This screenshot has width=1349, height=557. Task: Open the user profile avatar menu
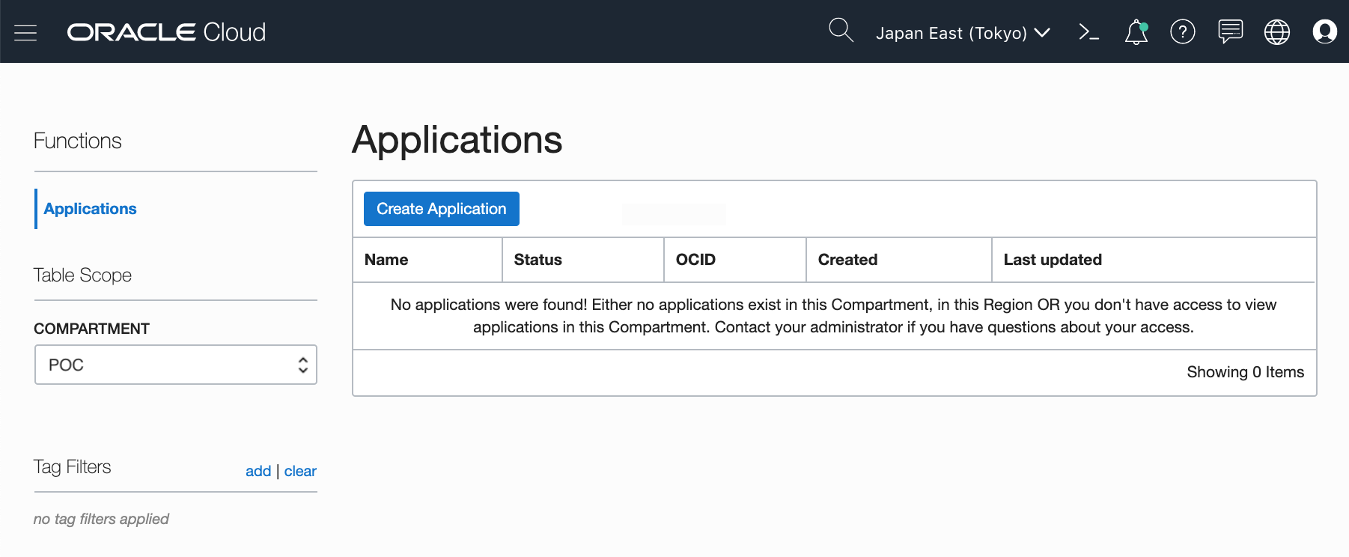click(1324, 32)
